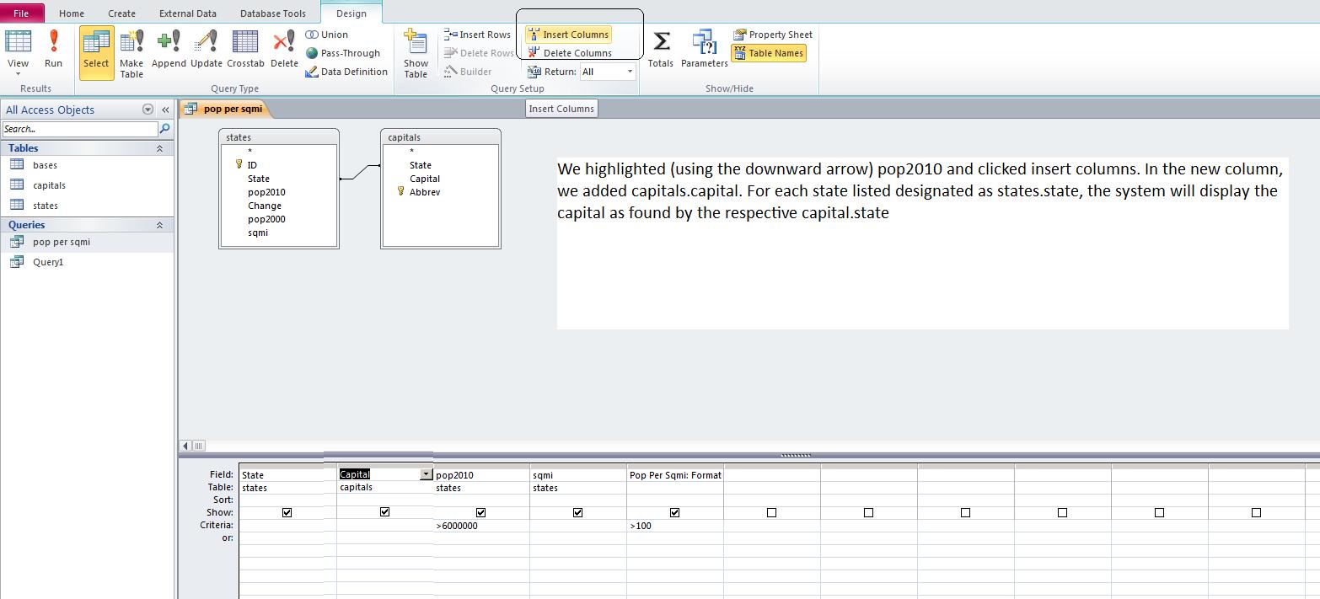1320x599 pixels.
Task: Open the query Parameters dialog
Action: click(x=705, y=51)
